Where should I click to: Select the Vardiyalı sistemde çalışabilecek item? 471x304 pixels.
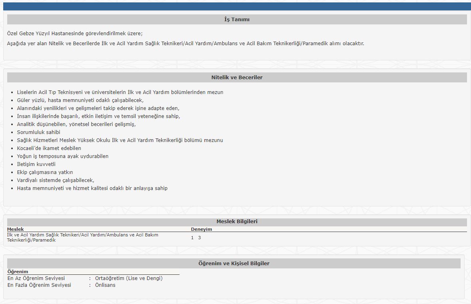point(56,180)
